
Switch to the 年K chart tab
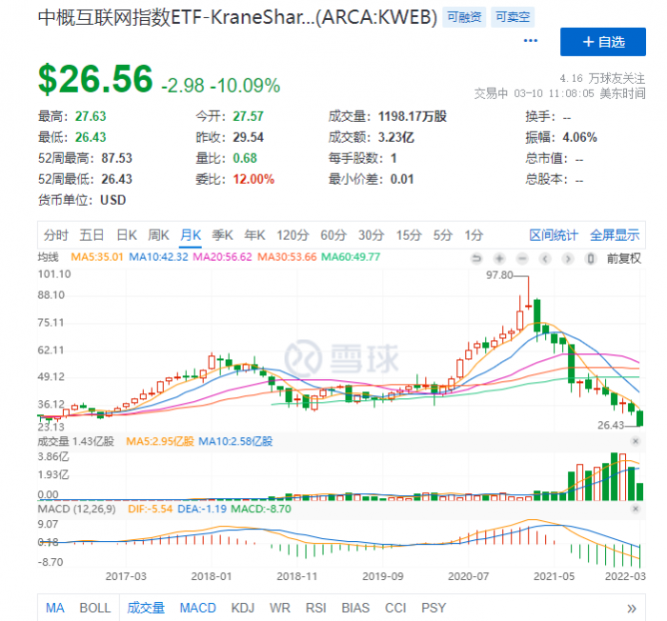(x=254, y=235)
